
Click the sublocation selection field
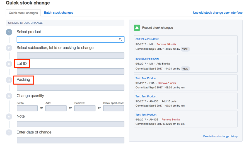[71, 56]
